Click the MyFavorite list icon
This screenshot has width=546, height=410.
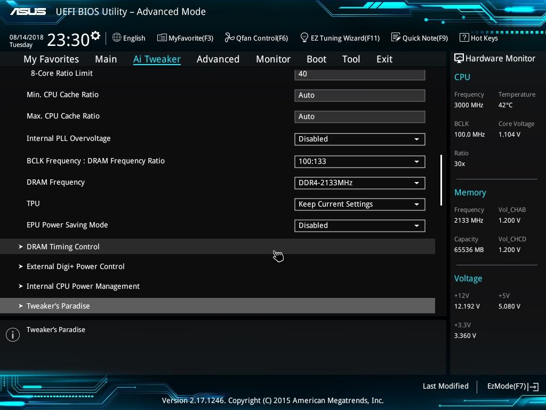click(162, 38)
